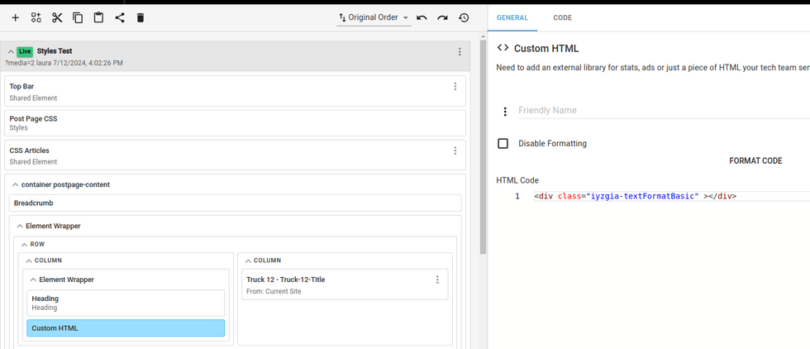
Task: Click the cut scissors icon
Action: (x=57, y=17)
